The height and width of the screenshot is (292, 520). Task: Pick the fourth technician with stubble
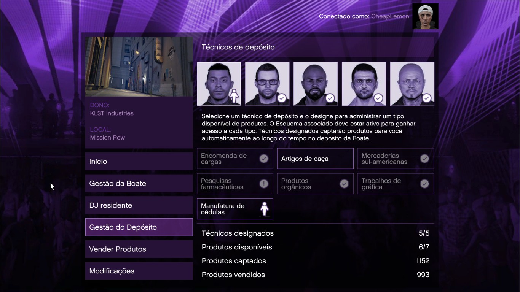pos(364,84)
